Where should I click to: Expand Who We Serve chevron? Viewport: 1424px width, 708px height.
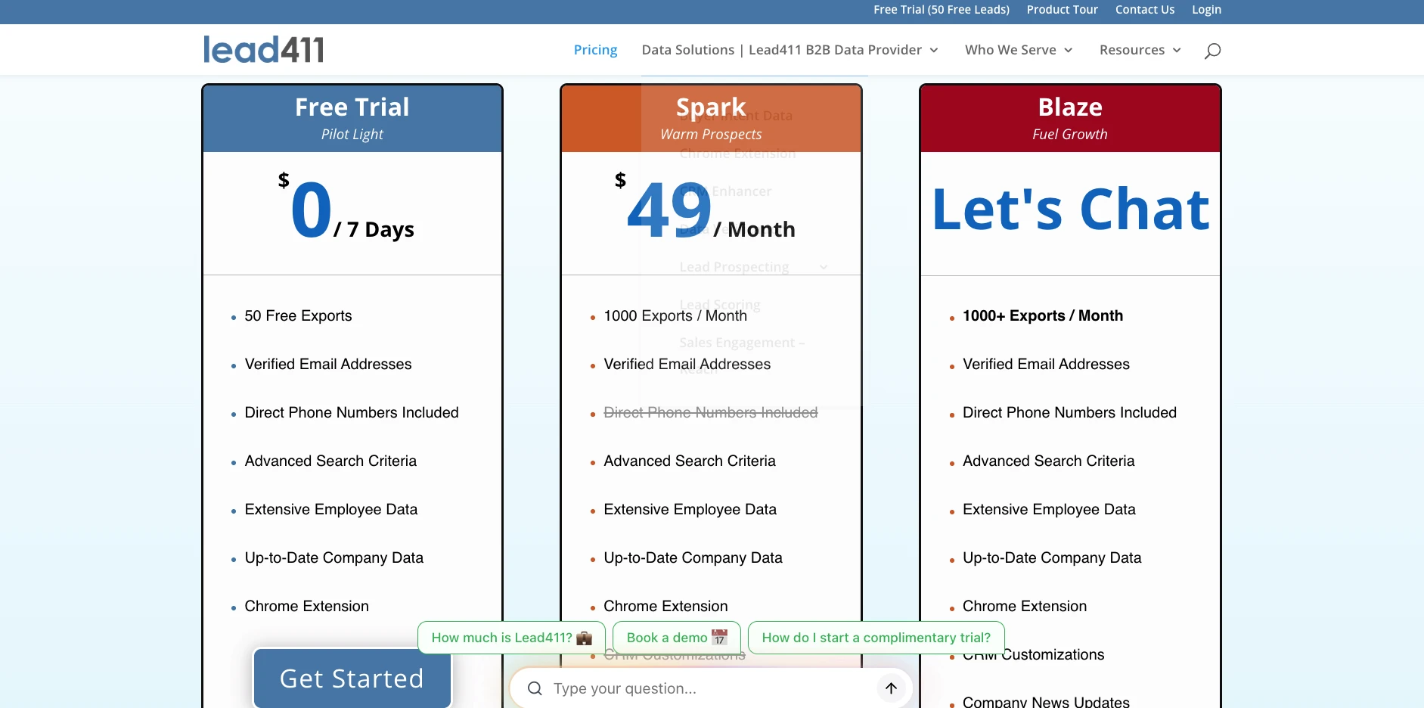1069,51
